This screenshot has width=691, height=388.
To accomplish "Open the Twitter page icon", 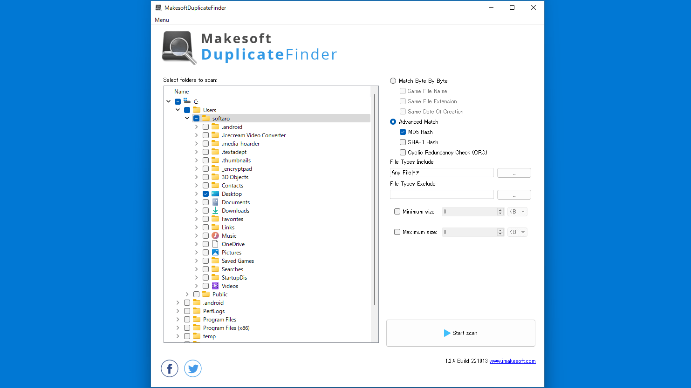I will pyautogui.click(x=193, y=368).
